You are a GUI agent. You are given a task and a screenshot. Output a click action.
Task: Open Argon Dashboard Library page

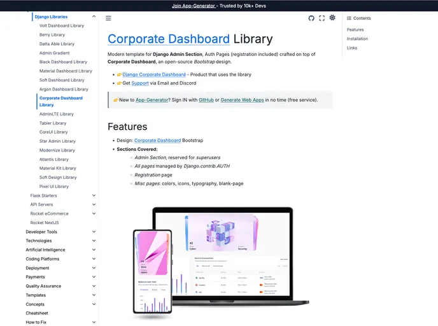click(64, 89)
